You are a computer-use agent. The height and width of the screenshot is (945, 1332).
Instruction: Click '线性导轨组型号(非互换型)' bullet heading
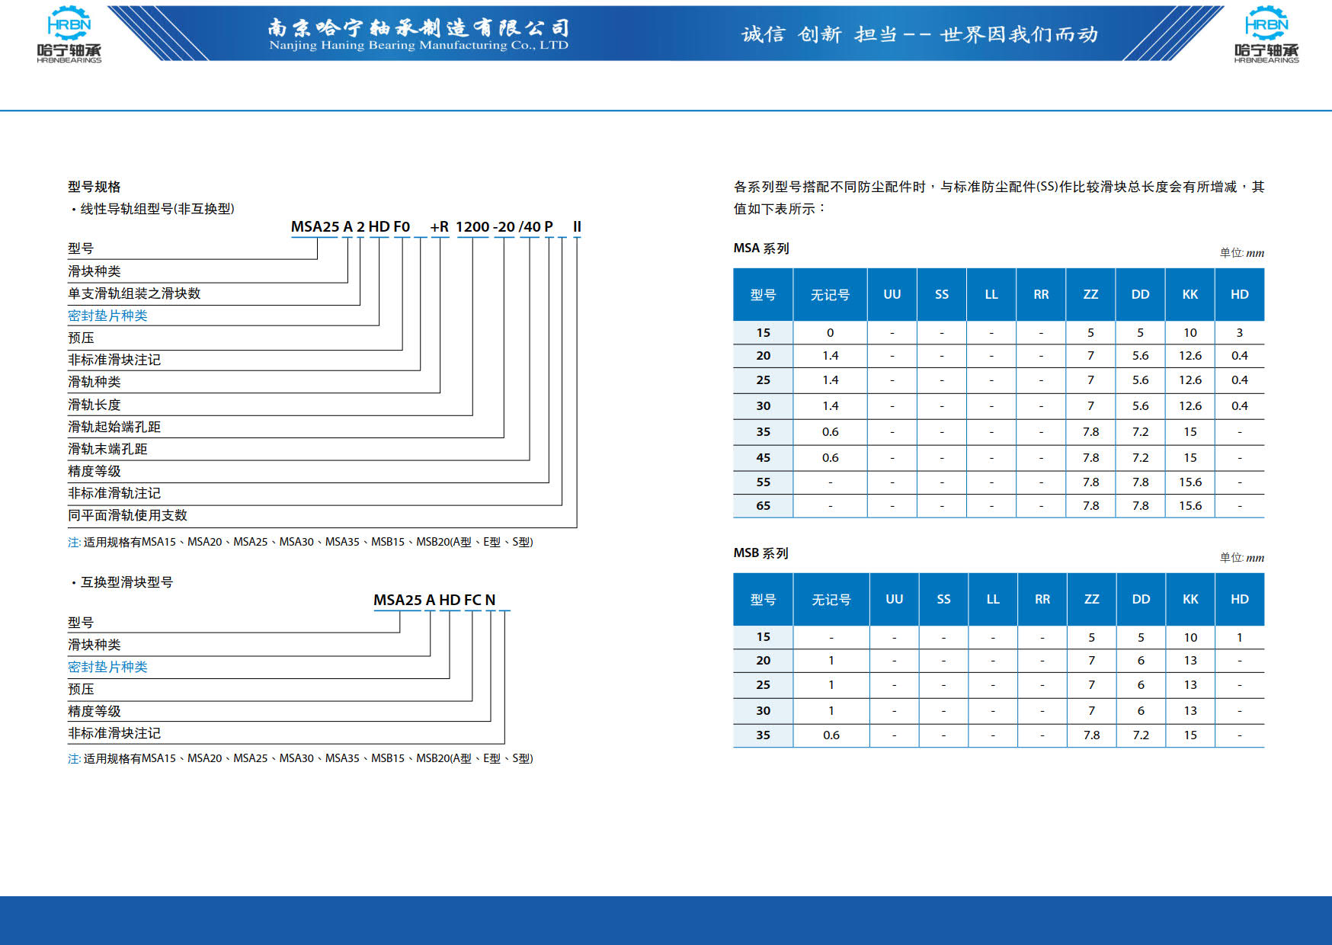point(157,209)
